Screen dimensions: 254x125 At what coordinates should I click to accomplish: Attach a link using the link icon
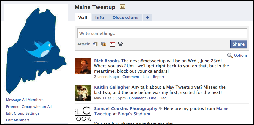click(x=95, y=44)
